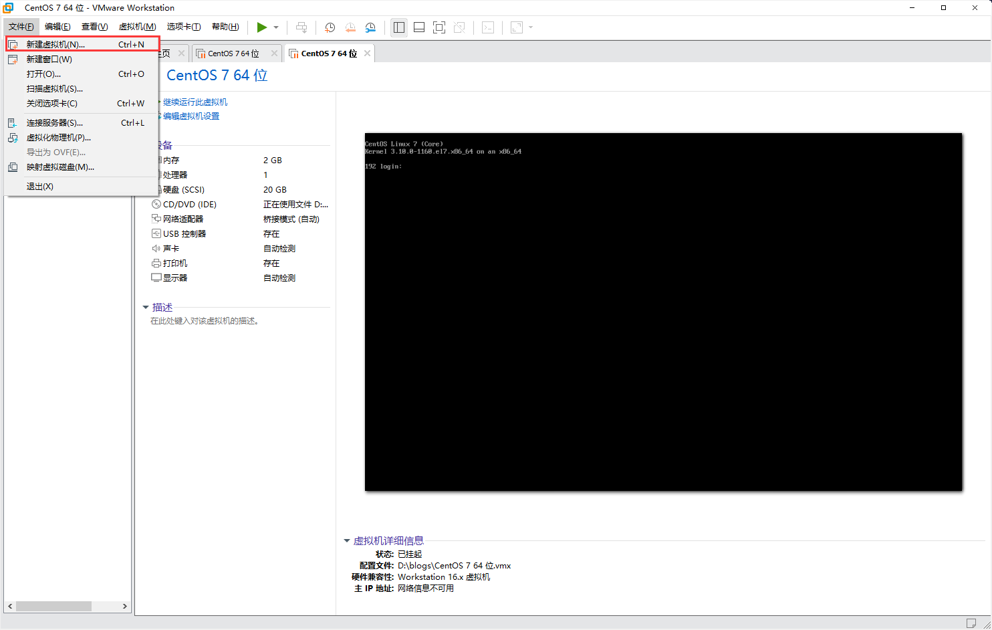Take a snapshot of this virtual machine
This screenshot has height=630, width=992.
point(330,27)
